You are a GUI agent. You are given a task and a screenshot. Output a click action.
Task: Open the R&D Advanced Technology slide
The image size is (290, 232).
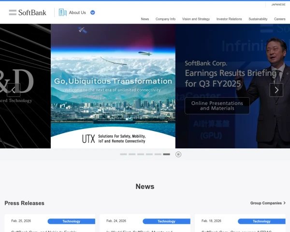[x=25, y=86]
